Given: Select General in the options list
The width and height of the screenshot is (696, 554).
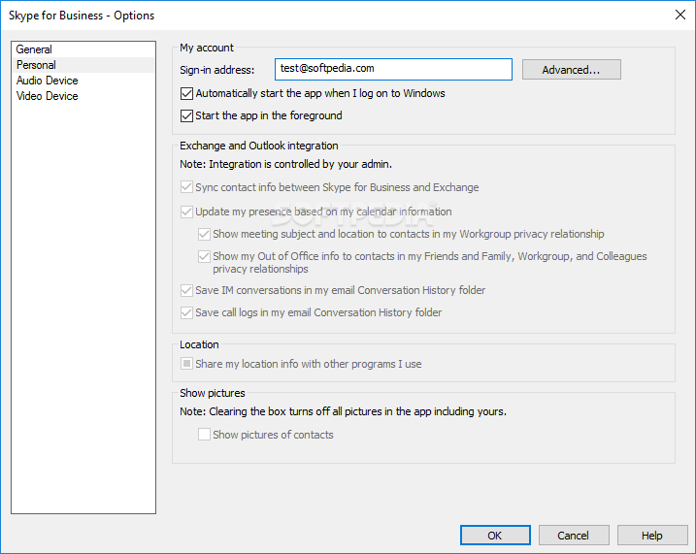Looking at the screenshot, I should coord(83,49).
